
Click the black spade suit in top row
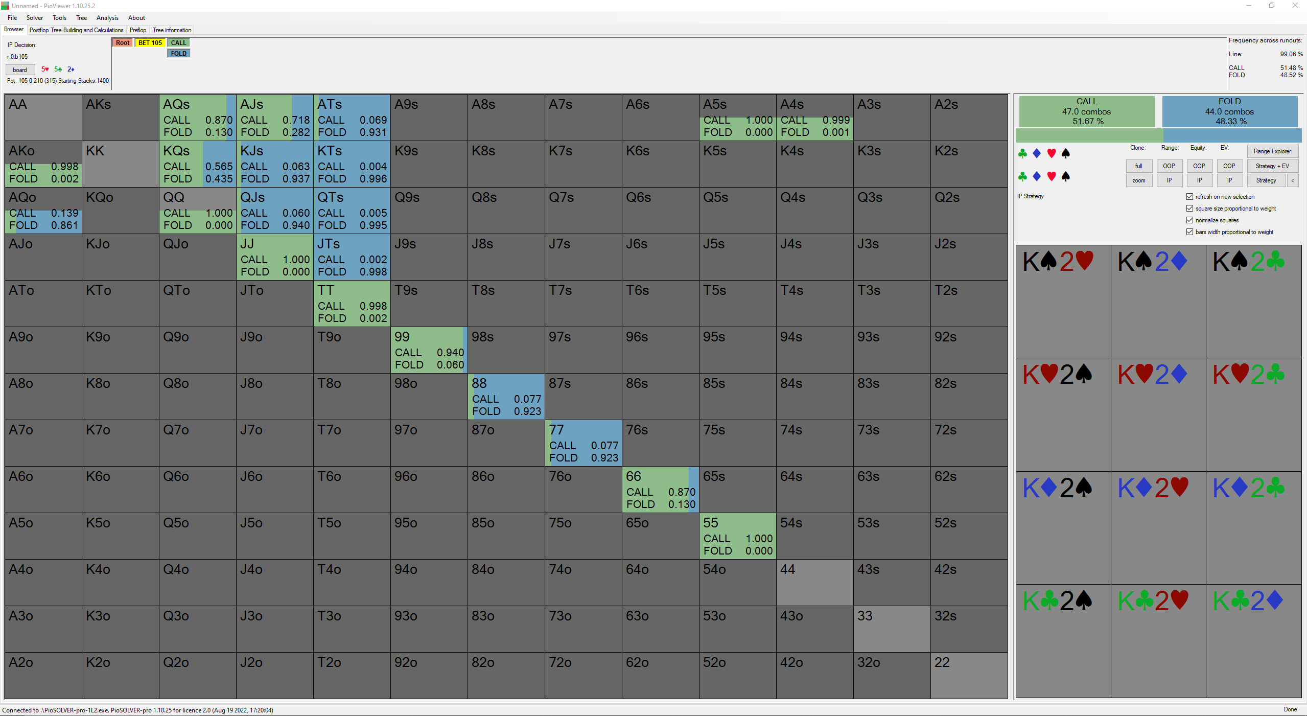(1065, 153)
